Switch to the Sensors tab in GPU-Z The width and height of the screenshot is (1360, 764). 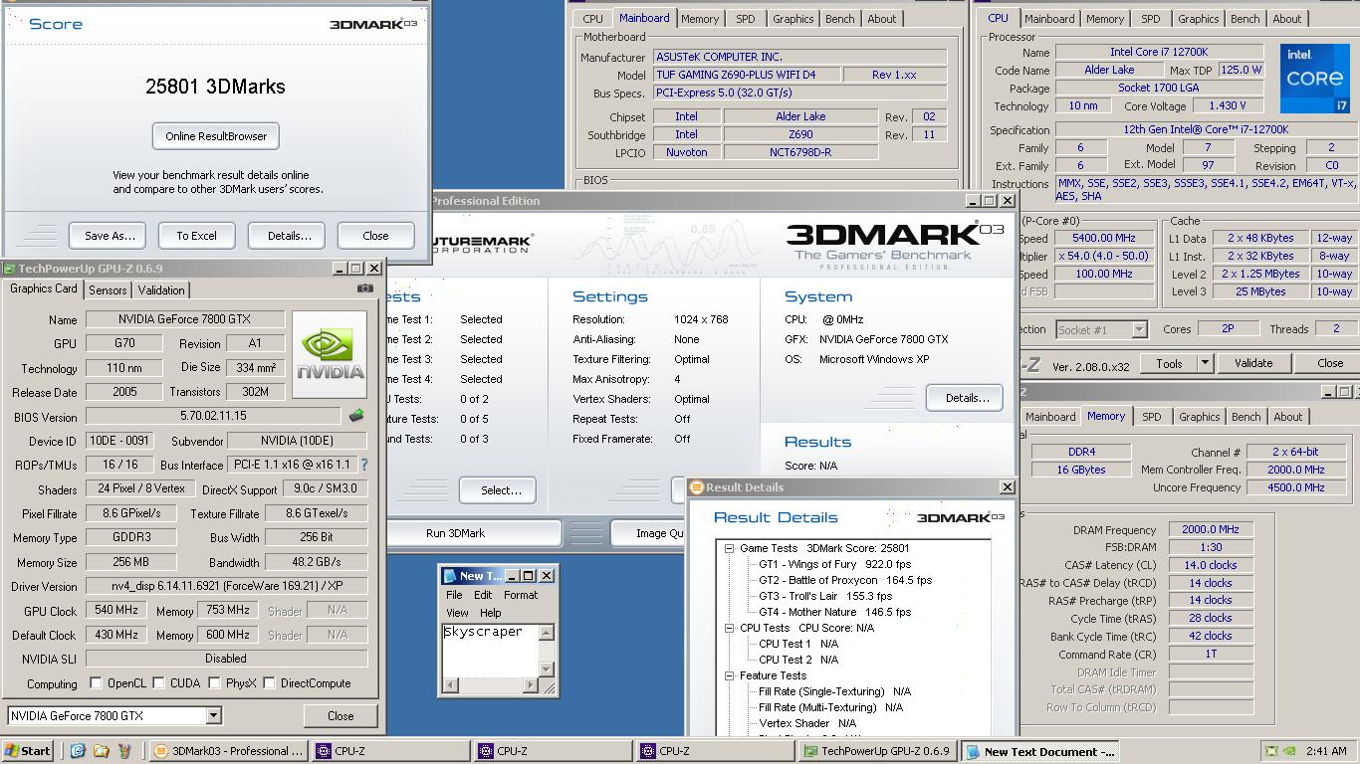click(108, 290)
